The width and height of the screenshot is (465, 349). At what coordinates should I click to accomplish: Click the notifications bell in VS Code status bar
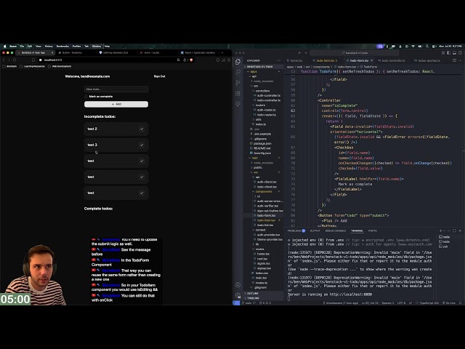click(460, 303)
